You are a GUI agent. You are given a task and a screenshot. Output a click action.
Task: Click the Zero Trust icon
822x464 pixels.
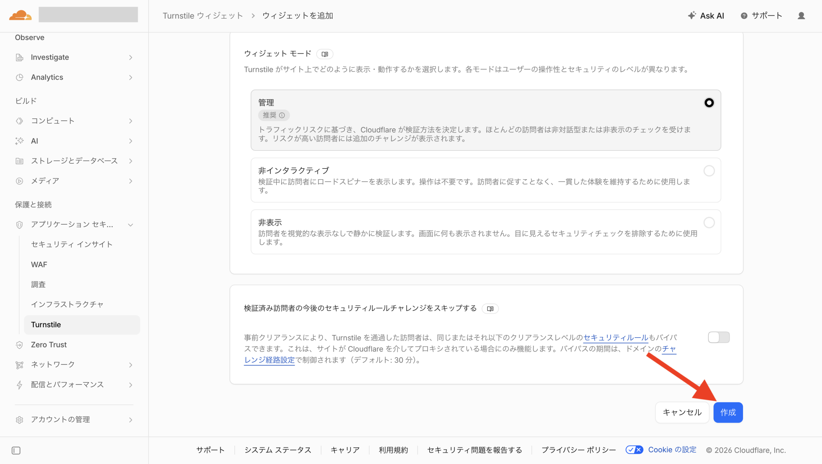pyautogui.click(x=20, y=345)
